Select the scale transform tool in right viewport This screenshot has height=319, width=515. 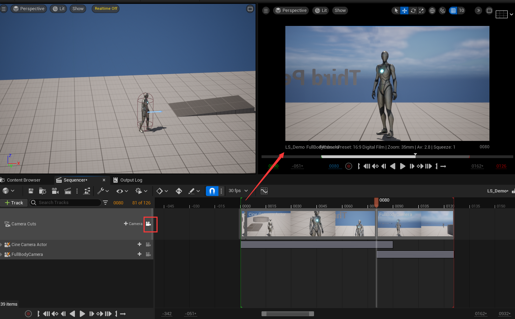click(422, 11)
